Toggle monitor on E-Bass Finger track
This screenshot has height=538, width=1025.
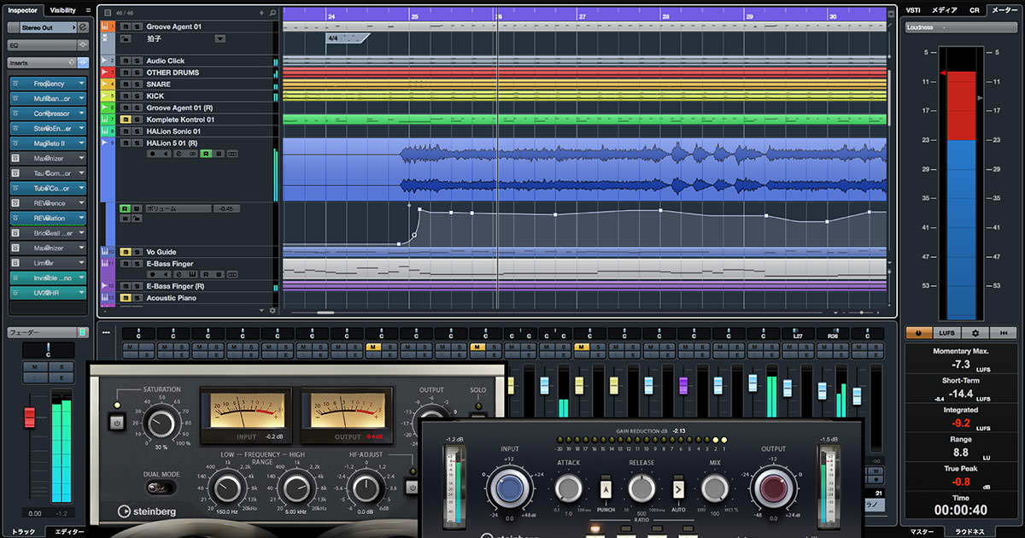click(164, 275)
